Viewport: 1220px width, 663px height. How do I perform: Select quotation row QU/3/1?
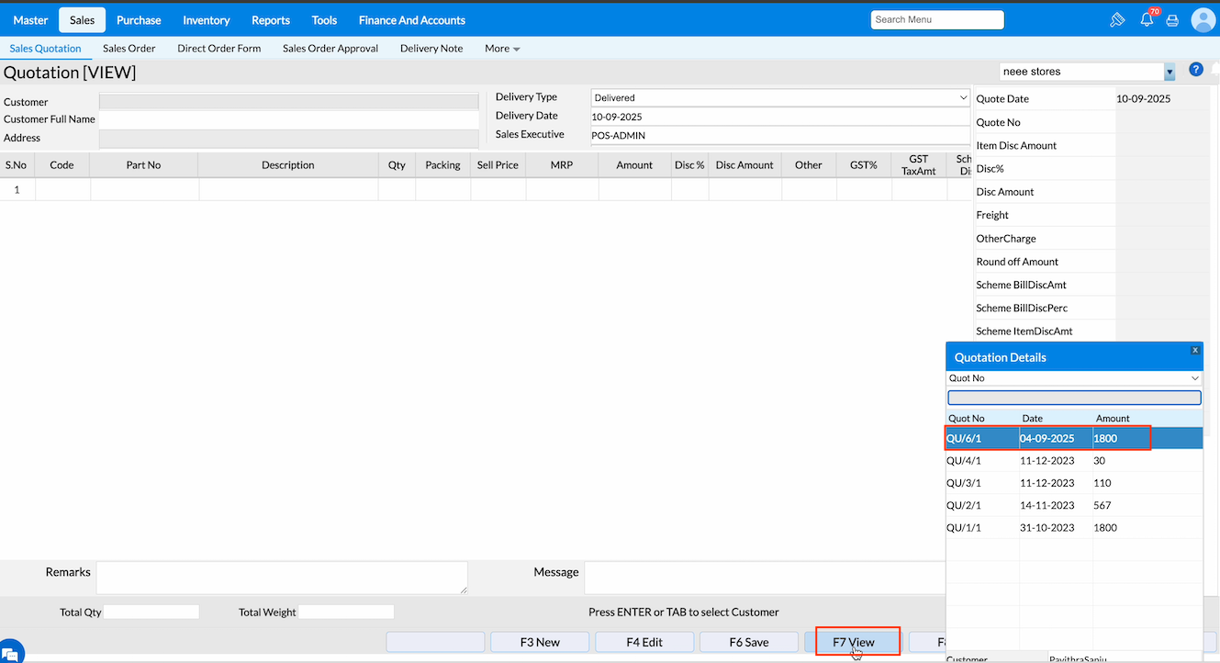pyautogui.click(x=1074, y=483)
